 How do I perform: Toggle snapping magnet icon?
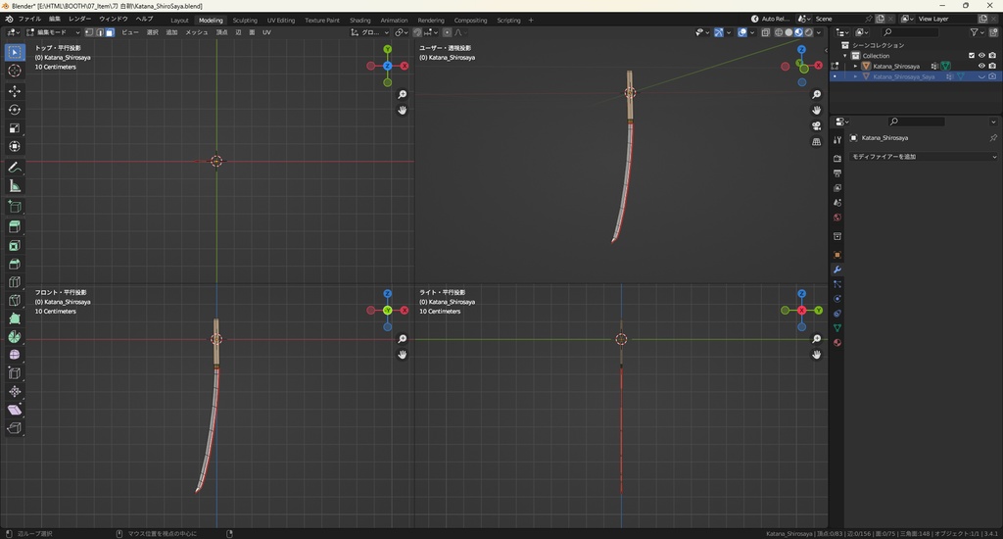(417, 32)
